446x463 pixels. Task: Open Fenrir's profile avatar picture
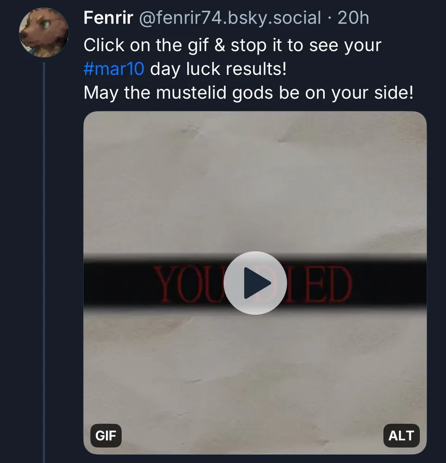44,33
